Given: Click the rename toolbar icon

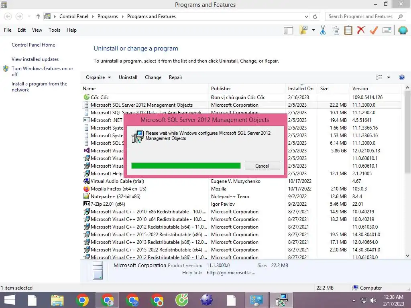Looking at the screenshot, I should [x=387, y=30].
